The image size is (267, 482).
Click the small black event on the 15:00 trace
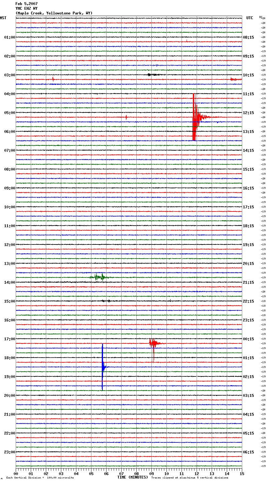[x=106, y=301]
